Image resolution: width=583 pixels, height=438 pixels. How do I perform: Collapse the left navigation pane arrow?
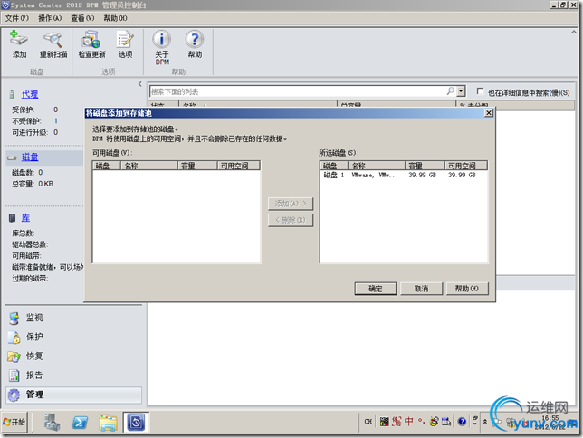[139, 84]
